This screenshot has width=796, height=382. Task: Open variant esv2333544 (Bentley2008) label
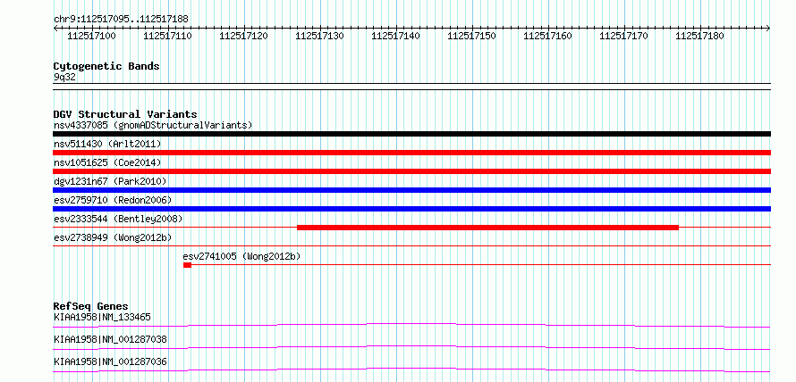pos(118,219)
